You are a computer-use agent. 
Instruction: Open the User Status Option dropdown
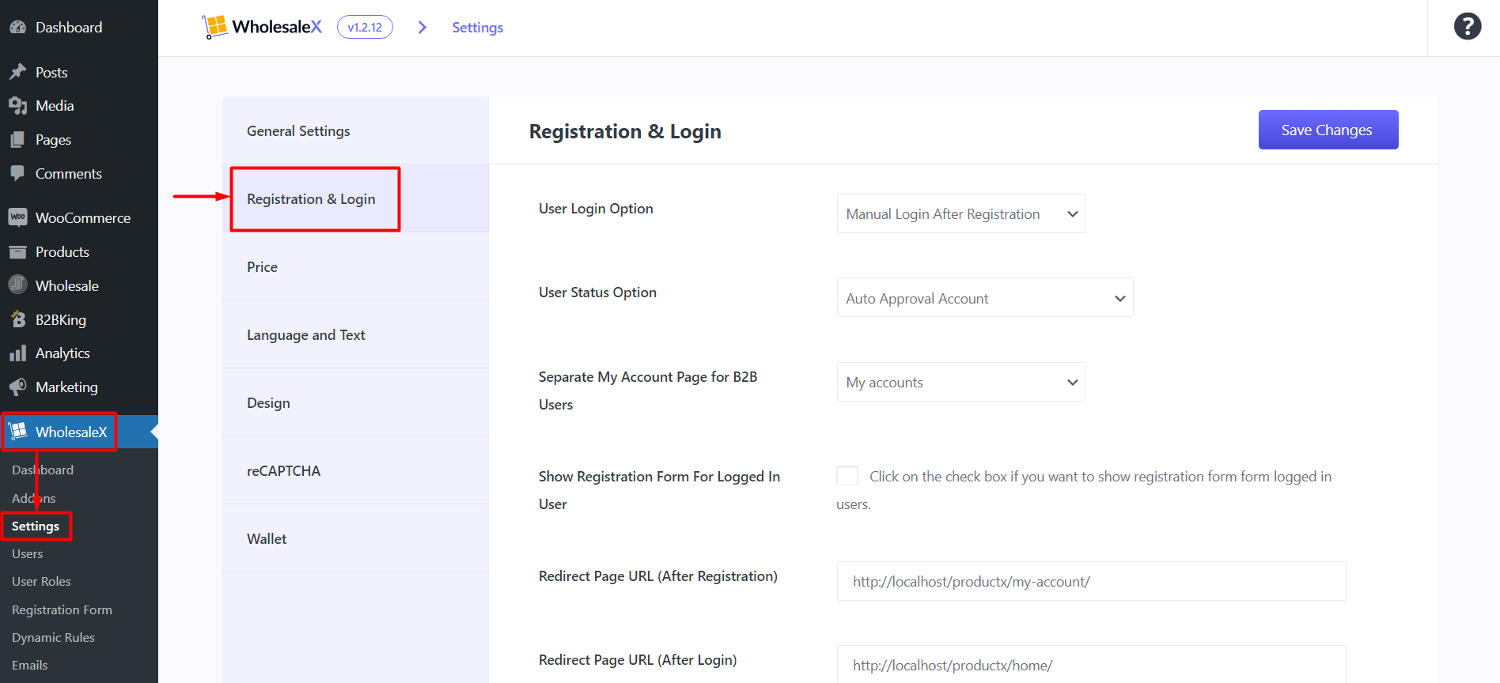(985, 297)
